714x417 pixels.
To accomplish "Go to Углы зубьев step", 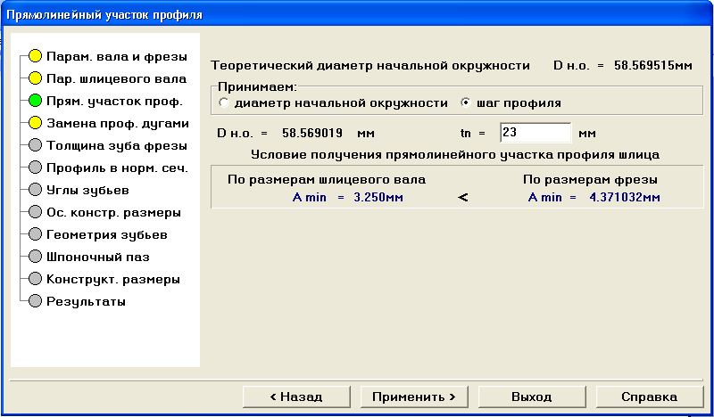I will (x=87, y=191).
